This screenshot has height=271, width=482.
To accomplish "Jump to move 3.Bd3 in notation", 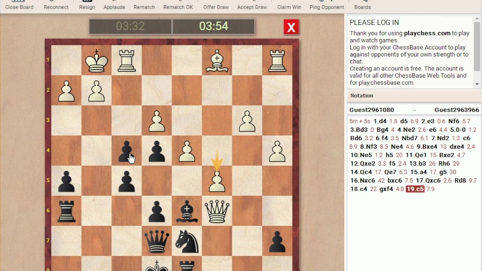I will tap(359, 129).
